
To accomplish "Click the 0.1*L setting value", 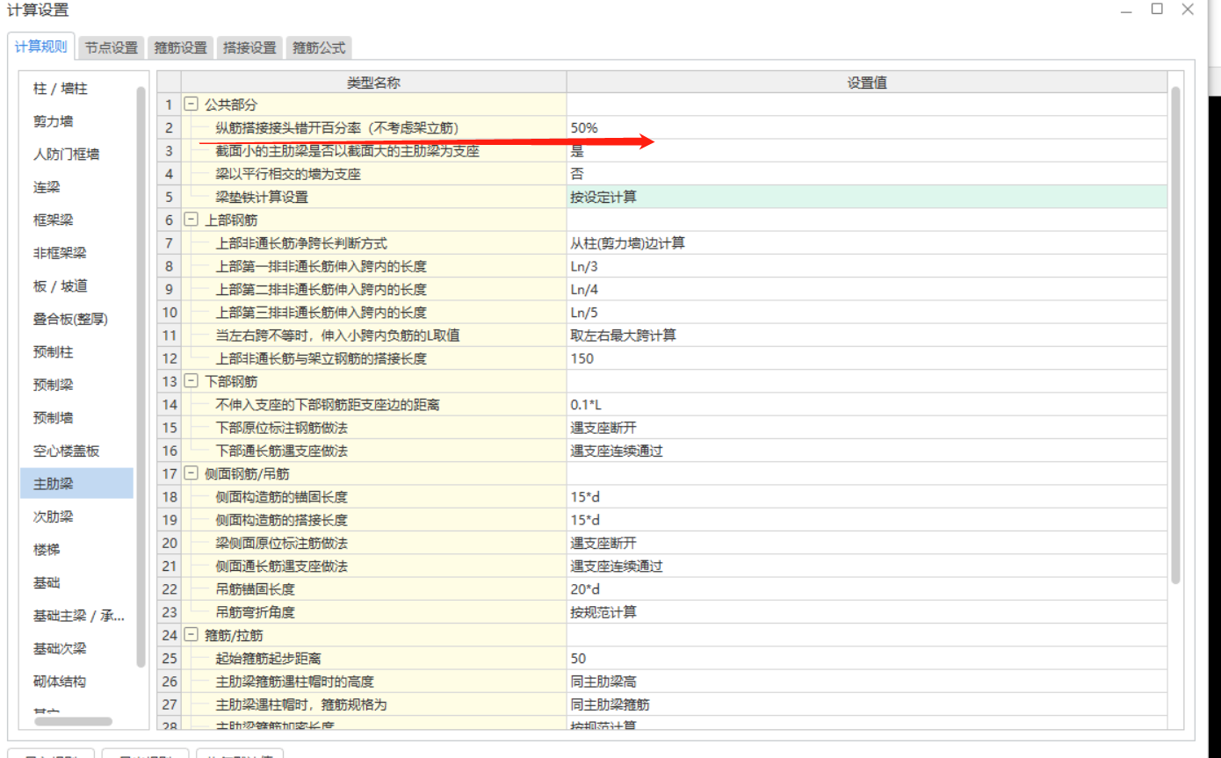I will (867, 404).
